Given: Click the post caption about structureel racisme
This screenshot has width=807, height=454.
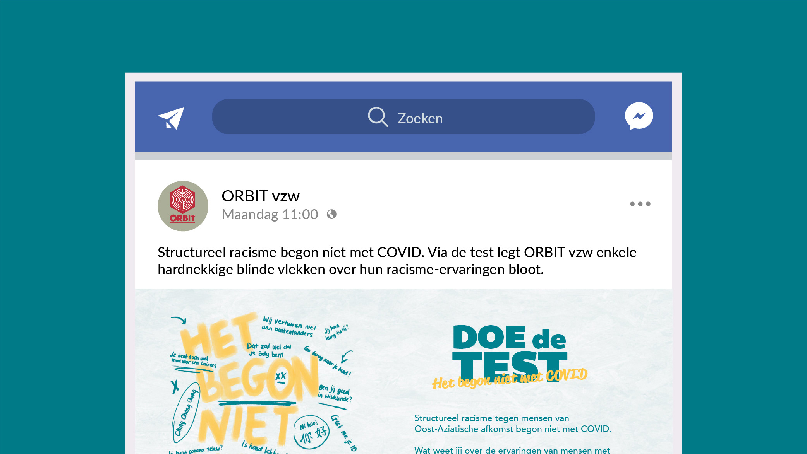Looking at the screenshot, I should point(397,261).
